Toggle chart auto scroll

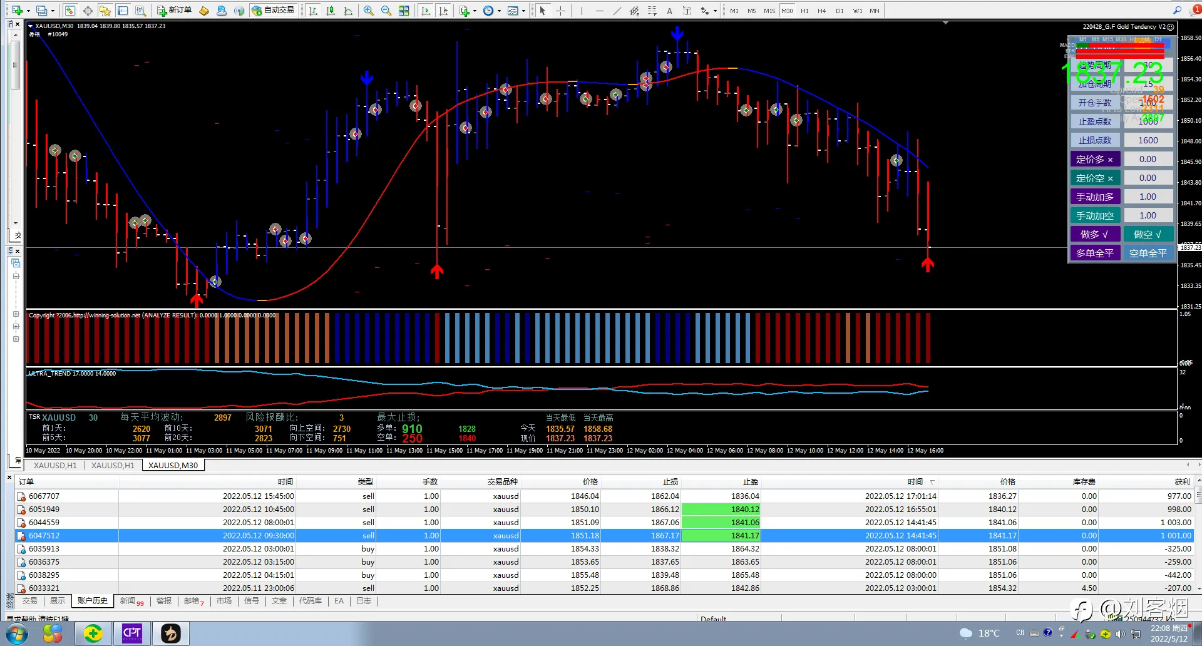[426, 11]
